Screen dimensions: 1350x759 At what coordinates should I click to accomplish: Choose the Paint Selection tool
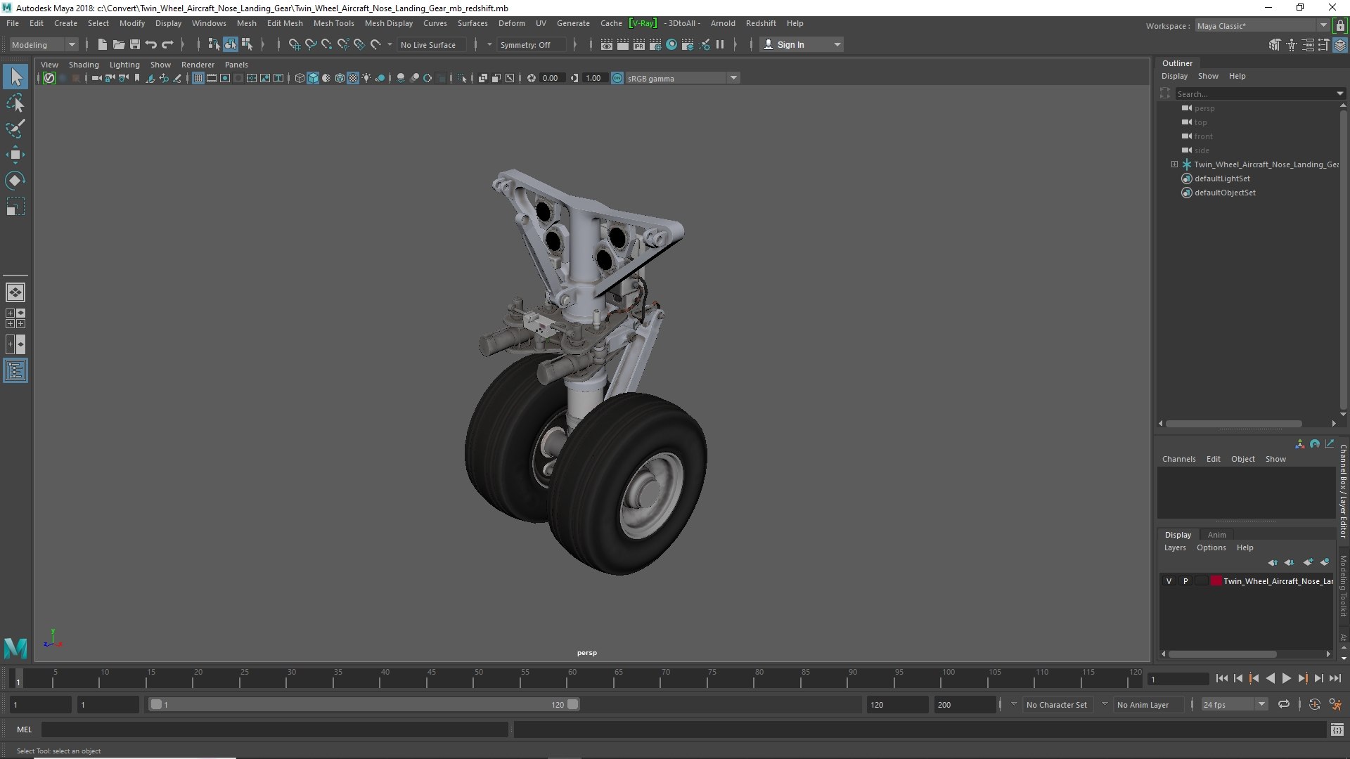pyautogui.click(x=15, y=129)
